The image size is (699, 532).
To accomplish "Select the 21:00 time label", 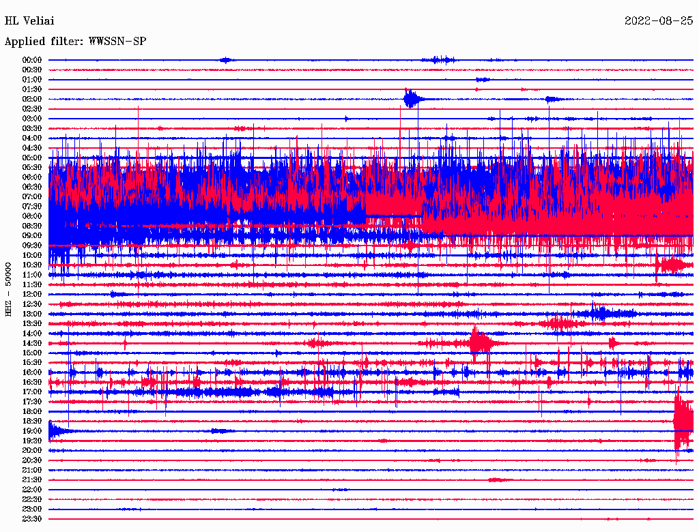I will pos(32,471).
